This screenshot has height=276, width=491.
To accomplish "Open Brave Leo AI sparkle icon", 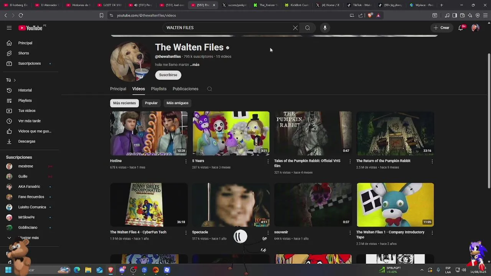I will (x=470, y=15).
